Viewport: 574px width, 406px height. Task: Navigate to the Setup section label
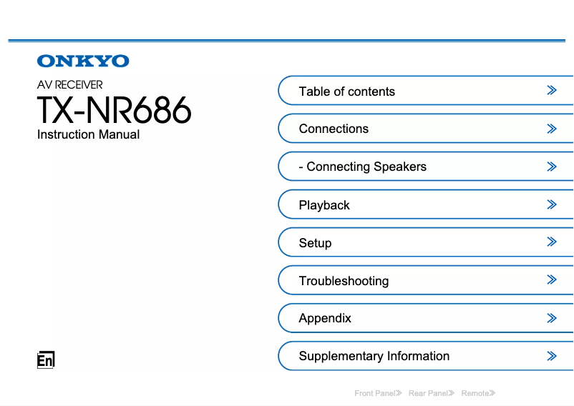pyautogui.click(x=315, y=243)
